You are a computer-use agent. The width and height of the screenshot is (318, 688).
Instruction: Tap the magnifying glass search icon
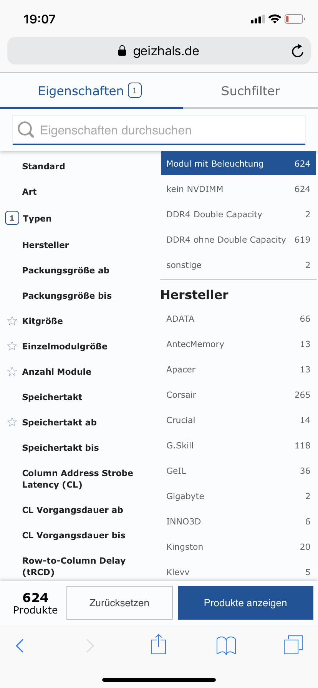tap(25, 130)
